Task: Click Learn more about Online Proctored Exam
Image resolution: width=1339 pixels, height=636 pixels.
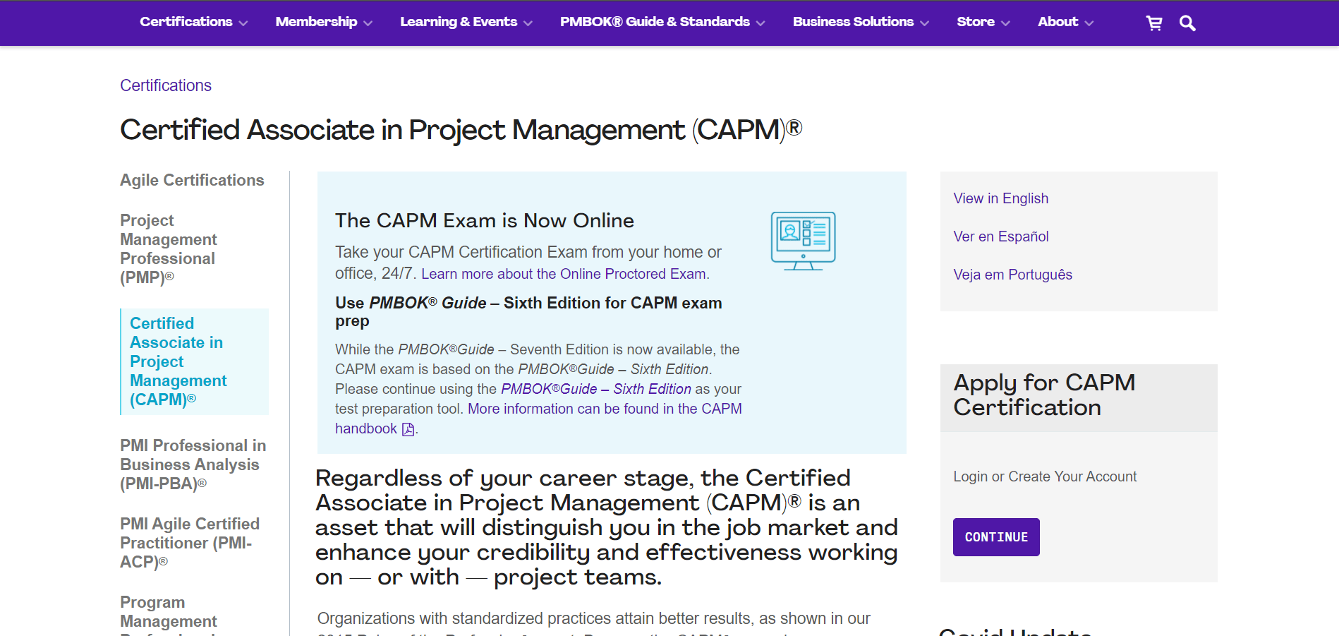Action: tap(564, 274)
